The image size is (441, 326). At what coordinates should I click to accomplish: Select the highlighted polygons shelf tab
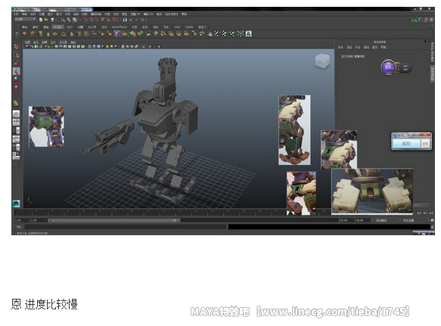pyautogui.click(x=58, y=27)
